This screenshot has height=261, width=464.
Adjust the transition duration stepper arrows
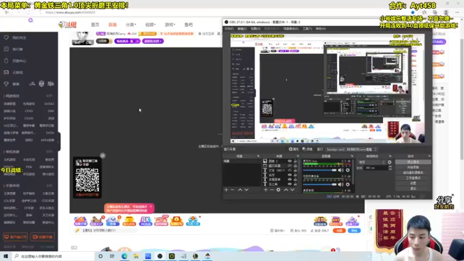pos(390,168)
